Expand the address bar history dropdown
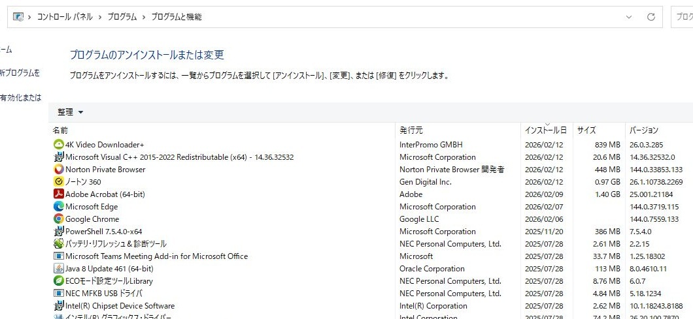The image size is (693, 319). click(629, 17)
